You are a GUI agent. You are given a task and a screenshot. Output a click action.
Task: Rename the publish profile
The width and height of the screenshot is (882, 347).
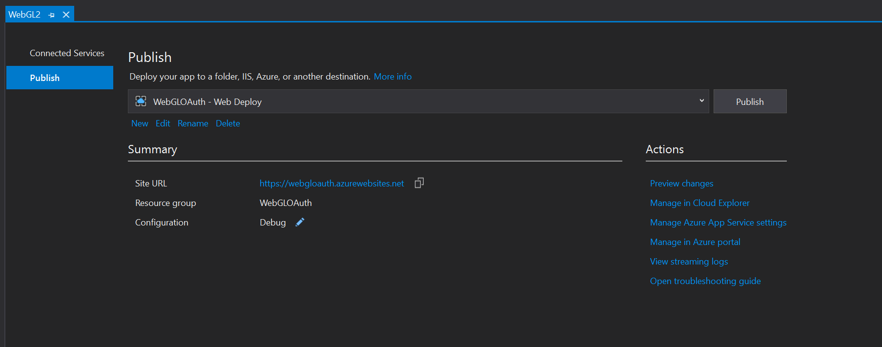coord(193,123)
